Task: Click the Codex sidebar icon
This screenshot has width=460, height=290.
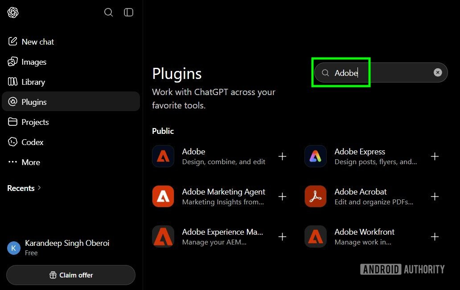Action: click(x=12, y=142)
